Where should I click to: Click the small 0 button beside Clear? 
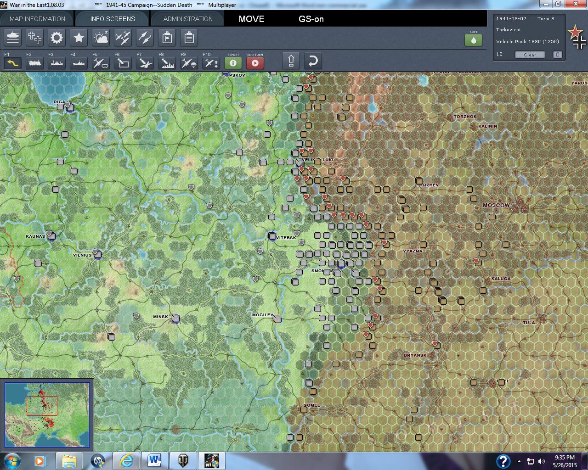coord(557,55)
